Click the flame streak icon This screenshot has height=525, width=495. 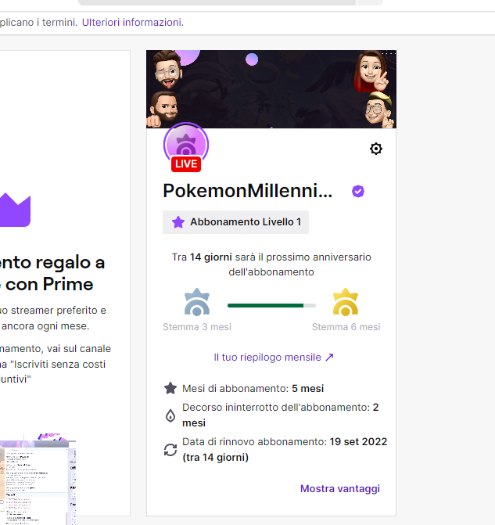tap(170, 415)
